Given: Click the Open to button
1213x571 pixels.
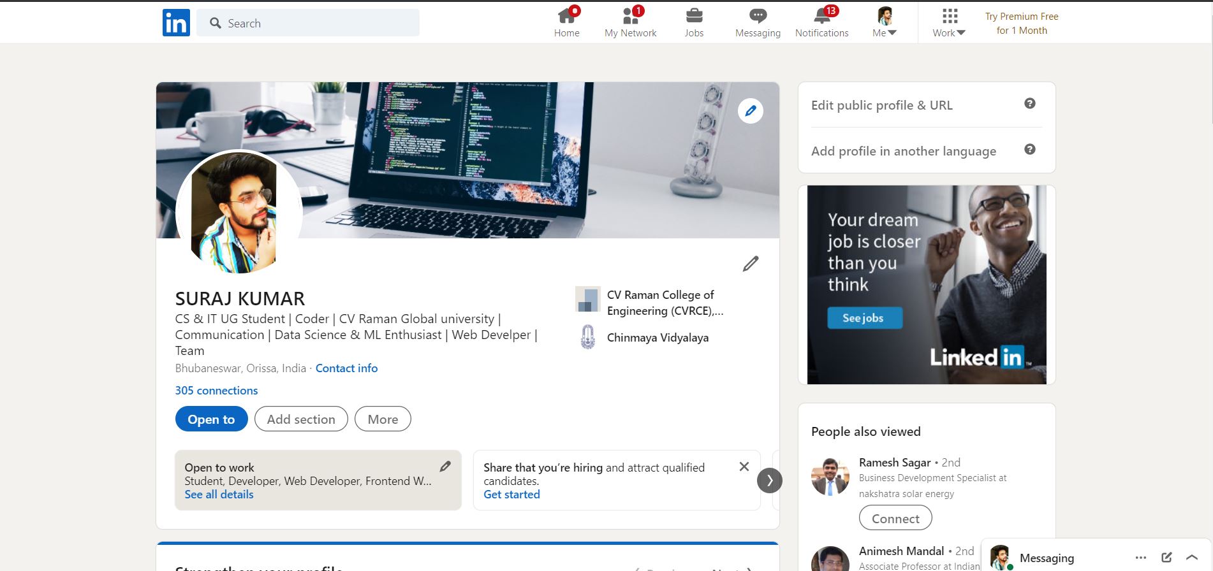Looking at the screenshot, I should (x=211, y=419).
